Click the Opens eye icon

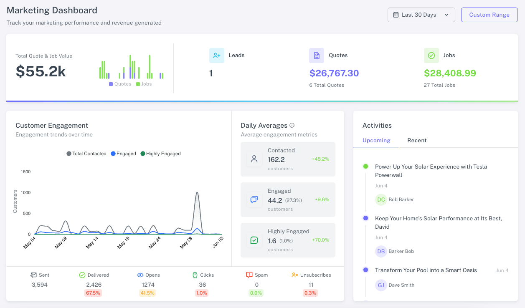pos(140,275)
